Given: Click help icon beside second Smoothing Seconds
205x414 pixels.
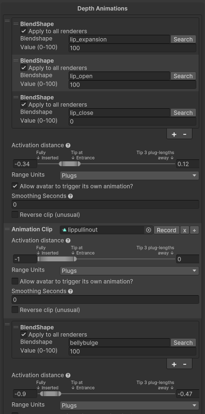Looking at the screenshot, I should [x=70, y=291].
